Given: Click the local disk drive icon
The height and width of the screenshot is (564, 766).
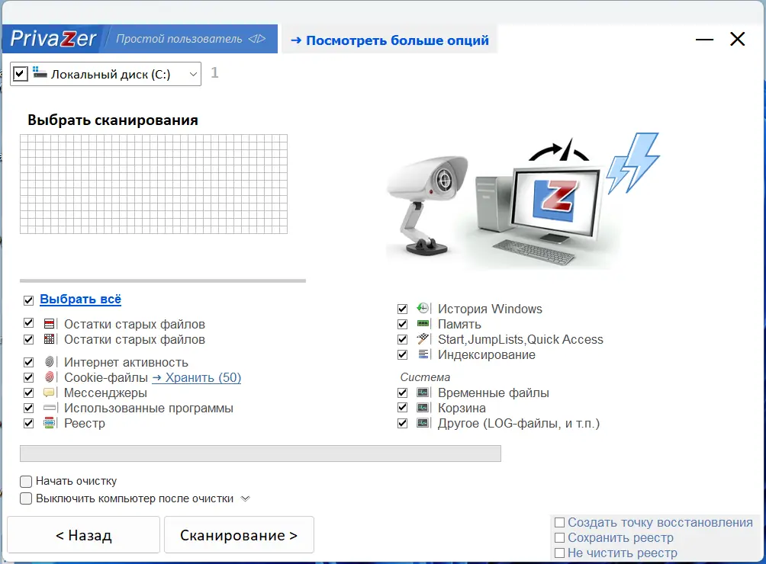Looking at the screenshot, I should click(x=40, y=72).
